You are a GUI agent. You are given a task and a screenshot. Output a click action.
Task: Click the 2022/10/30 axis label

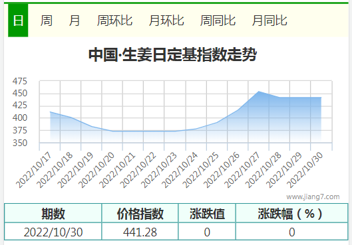point(305,170)
